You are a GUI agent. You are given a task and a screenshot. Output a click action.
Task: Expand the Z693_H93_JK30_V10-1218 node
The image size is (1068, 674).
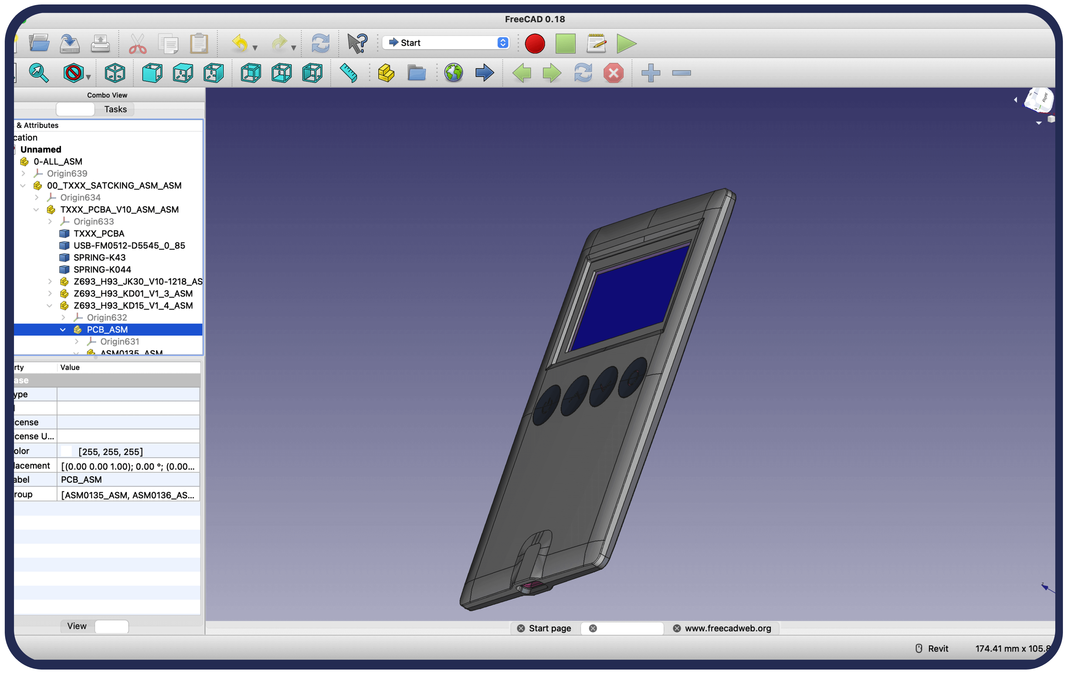(x=50, y=281)
